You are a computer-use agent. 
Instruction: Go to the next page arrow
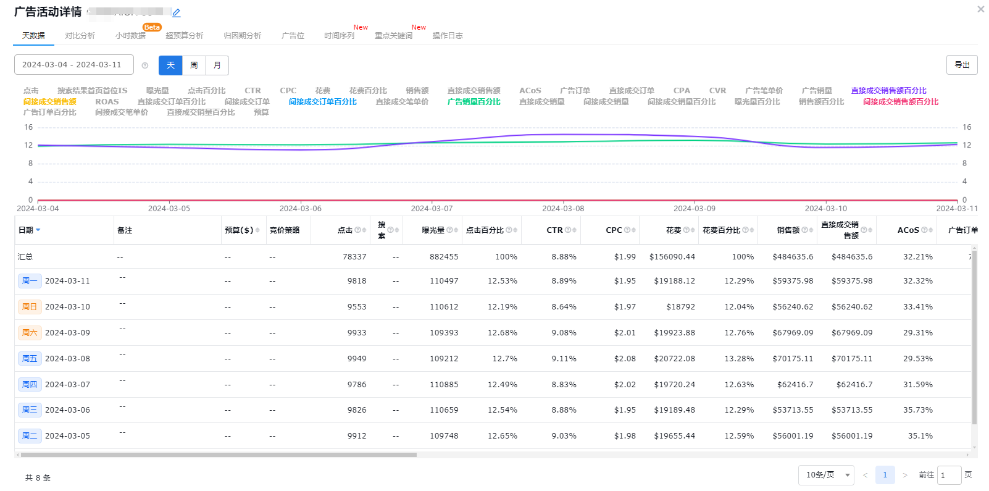point(905,475)
